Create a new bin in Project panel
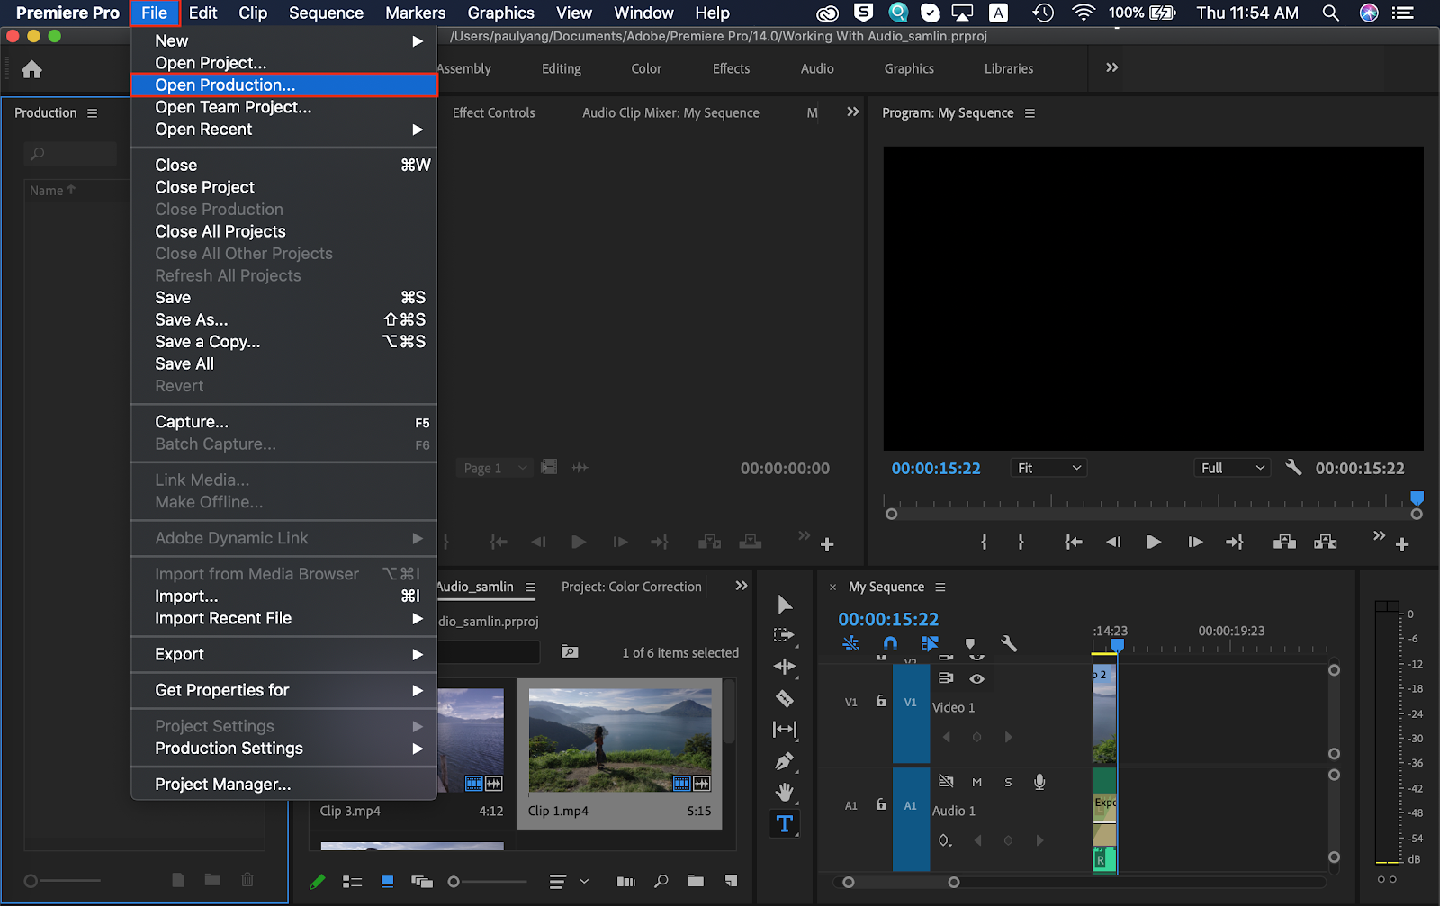Viewport: 1440px width, 906px height. point(696,881)
